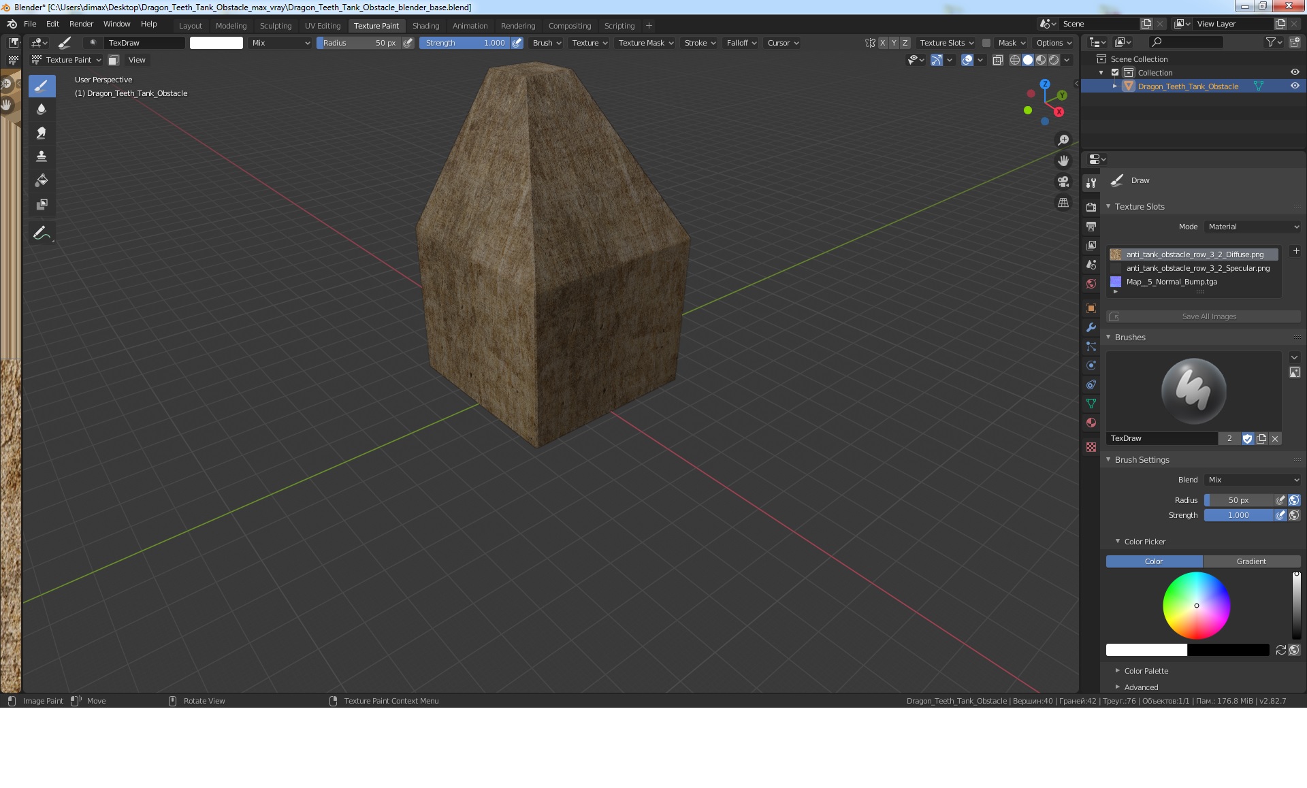Select the Smear brush tool
The height and width of the screenshot is (788, 1307).
(42, 133)
